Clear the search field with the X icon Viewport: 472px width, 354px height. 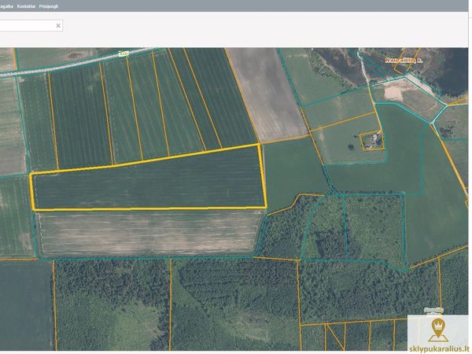(58, 26)
